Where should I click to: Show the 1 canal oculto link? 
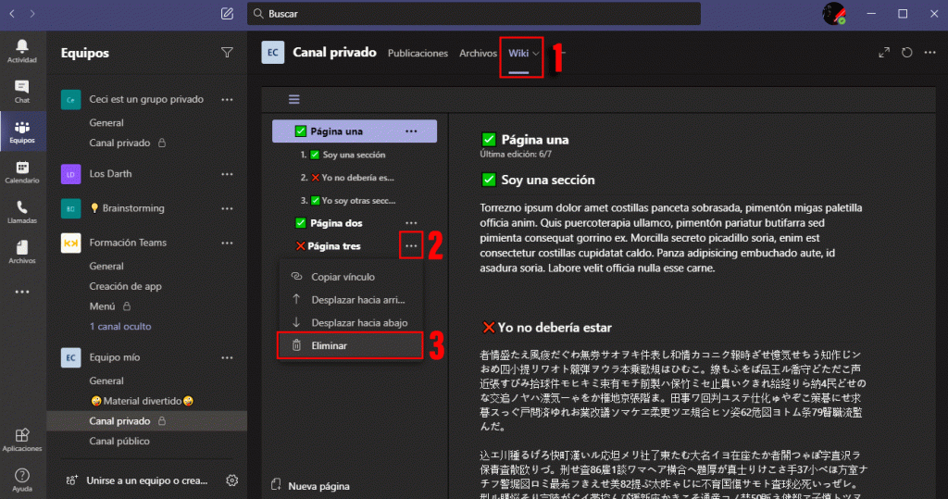click(x=120, y=326)
